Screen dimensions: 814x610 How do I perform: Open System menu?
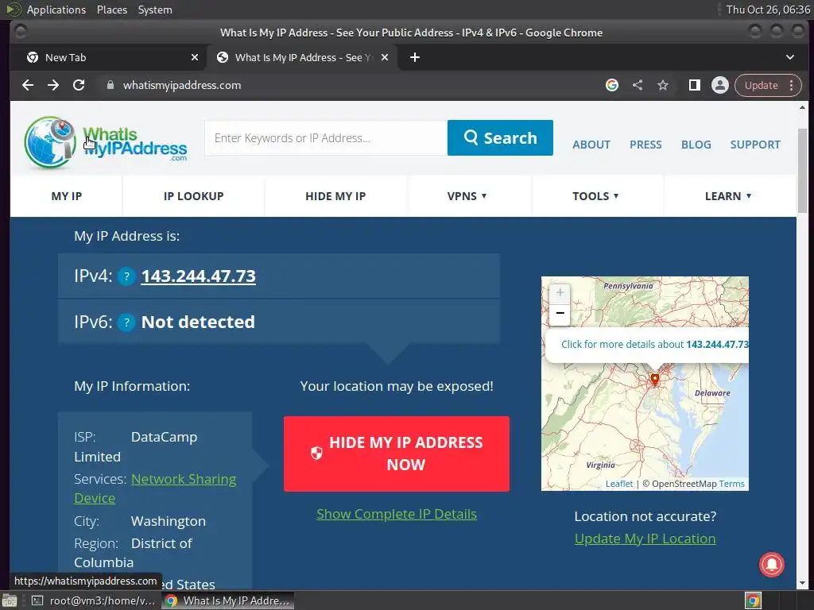[x=155, y=10]
